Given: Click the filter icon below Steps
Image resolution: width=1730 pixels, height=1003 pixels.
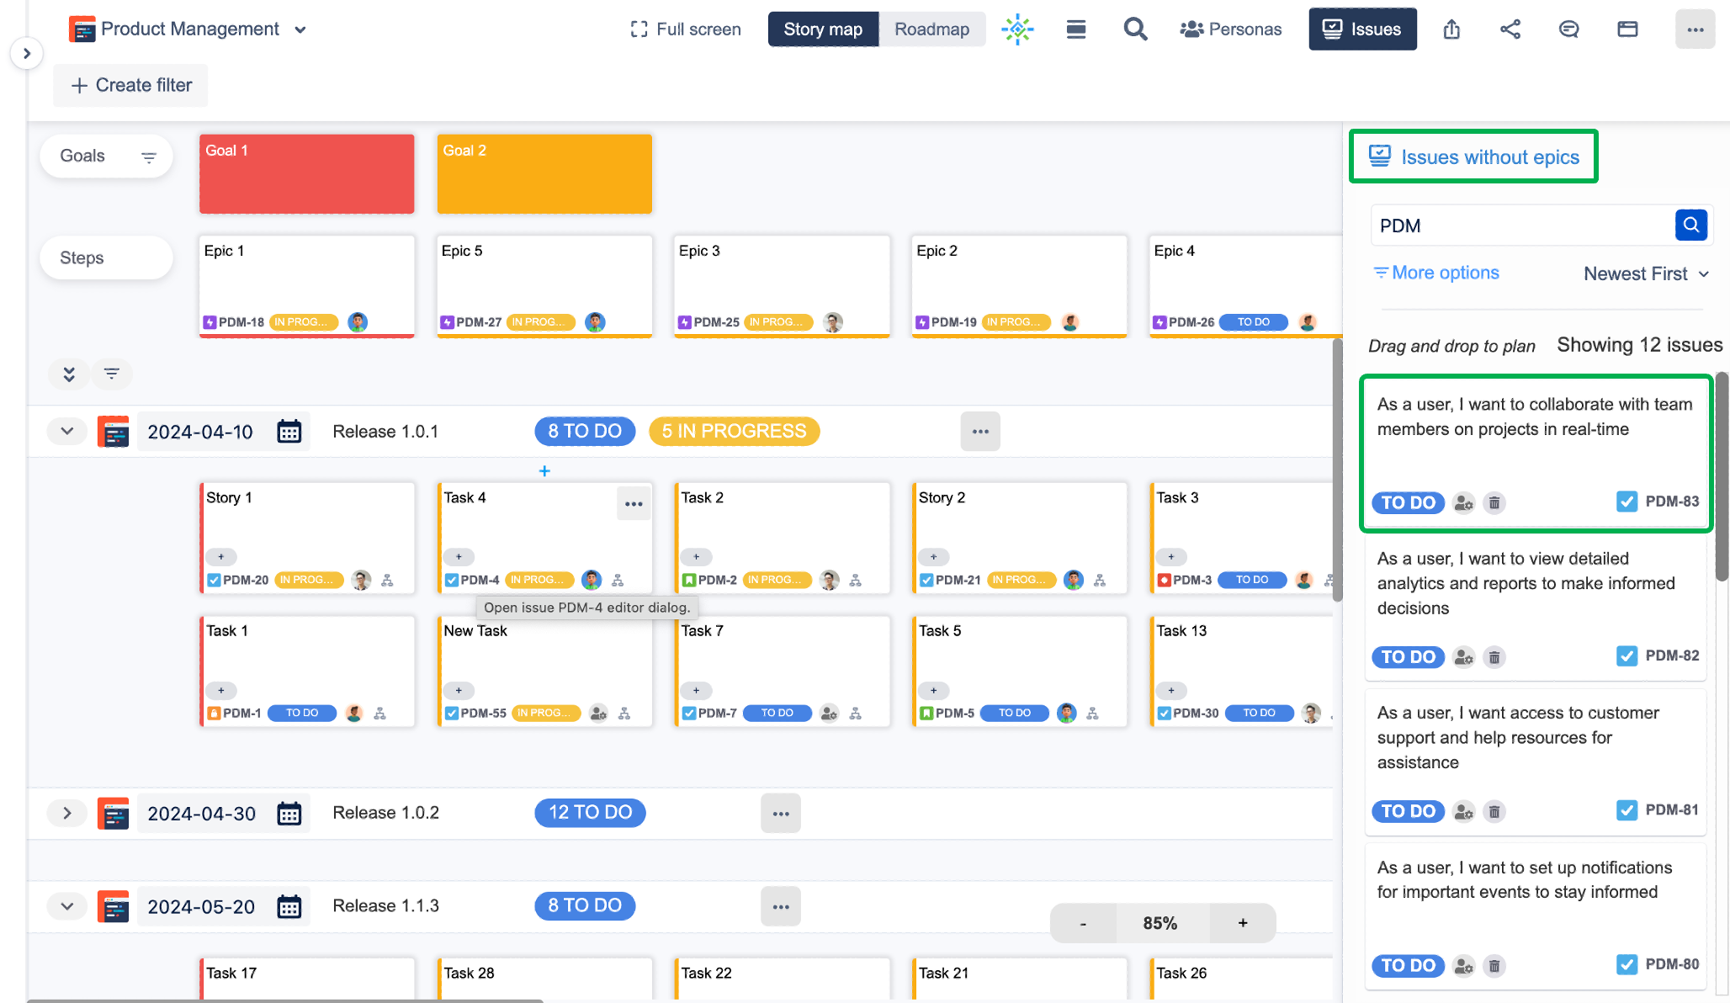Looking at the screenshot, I should [x=112, y=374].
